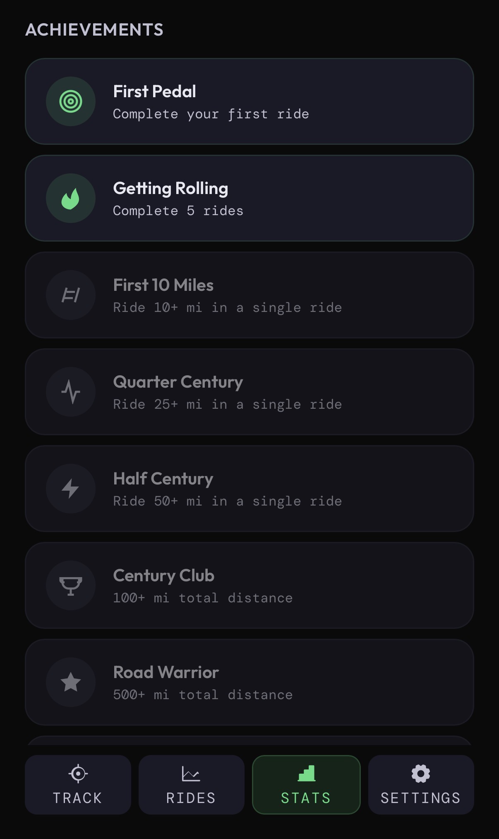Go to the Settings tab label
Viewport: 499px width, 839px height.
click(x=421, y=798)
